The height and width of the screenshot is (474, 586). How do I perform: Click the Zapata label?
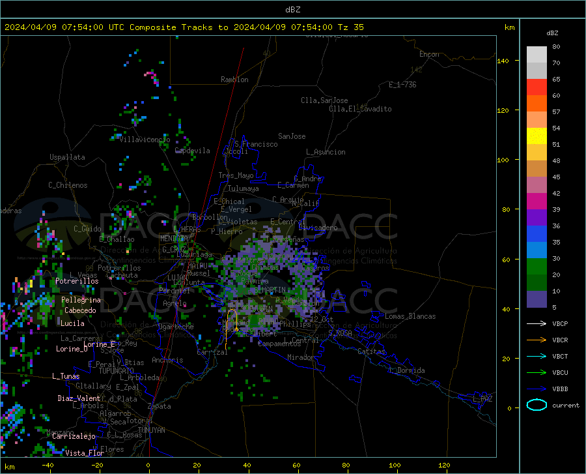pyautogui.click(x=160, y=406)
